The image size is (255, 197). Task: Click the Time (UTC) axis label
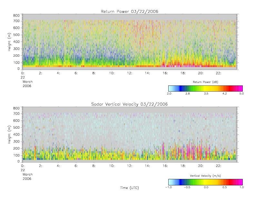pyautogui.click(x=130, y=188)
